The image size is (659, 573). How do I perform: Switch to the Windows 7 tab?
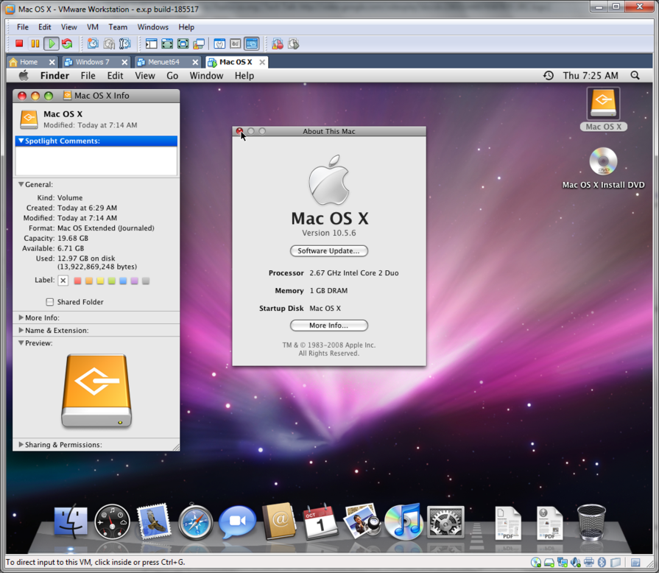pos(92,63)
